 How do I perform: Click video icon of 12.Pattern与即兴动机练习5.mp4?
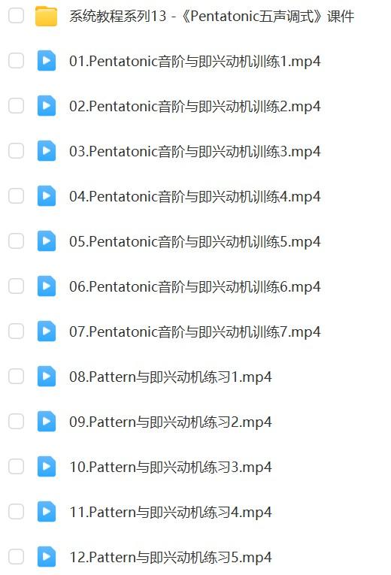click(x=47, y=557)
